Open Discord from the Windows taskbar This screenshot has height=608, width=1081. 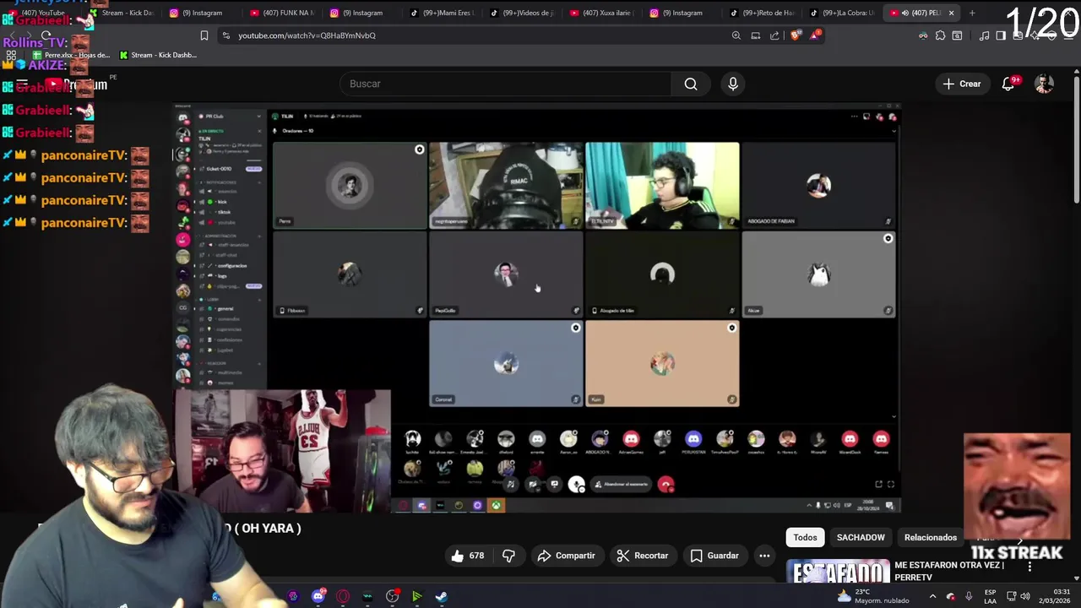pos(318,596)
